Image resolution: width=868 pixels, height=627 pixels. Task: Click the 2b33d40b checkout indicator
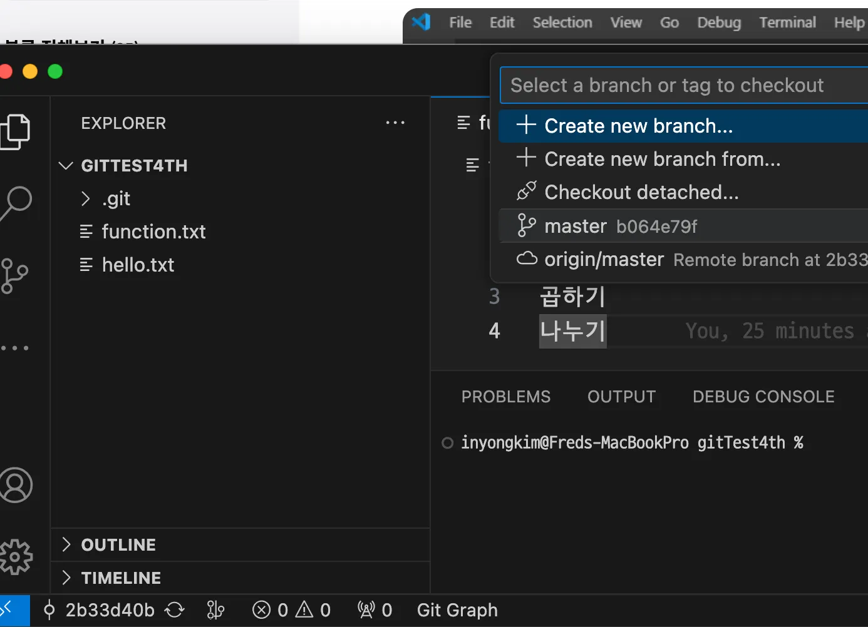coord(100,610)
